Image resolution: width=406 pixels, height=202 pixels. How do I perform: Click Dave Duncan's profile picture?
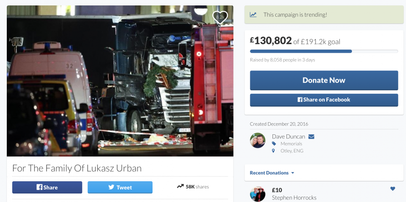point(258,140)
